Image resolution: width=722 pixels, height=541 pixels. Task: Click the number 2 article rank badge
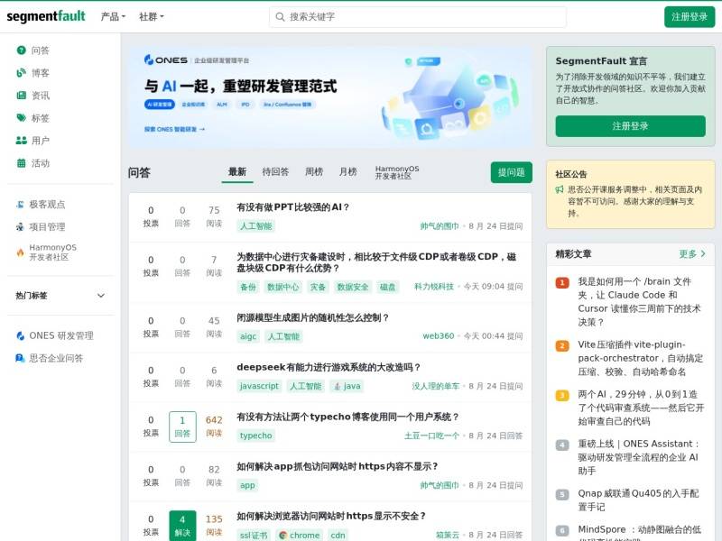561,345
